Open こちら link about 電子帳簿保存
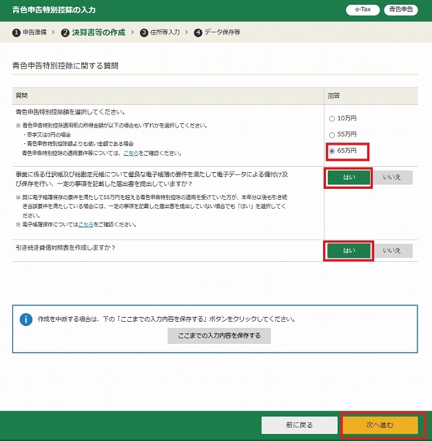This screenshot has height=441, width=432. click(85, 225)
